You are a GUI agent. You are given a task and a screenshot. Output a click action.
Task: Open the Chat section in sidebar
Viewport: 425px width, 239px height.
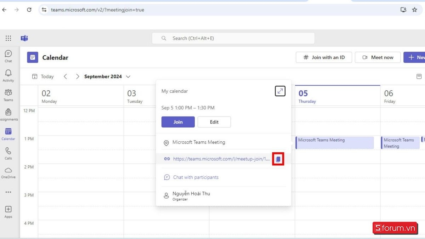coord(8,56)
